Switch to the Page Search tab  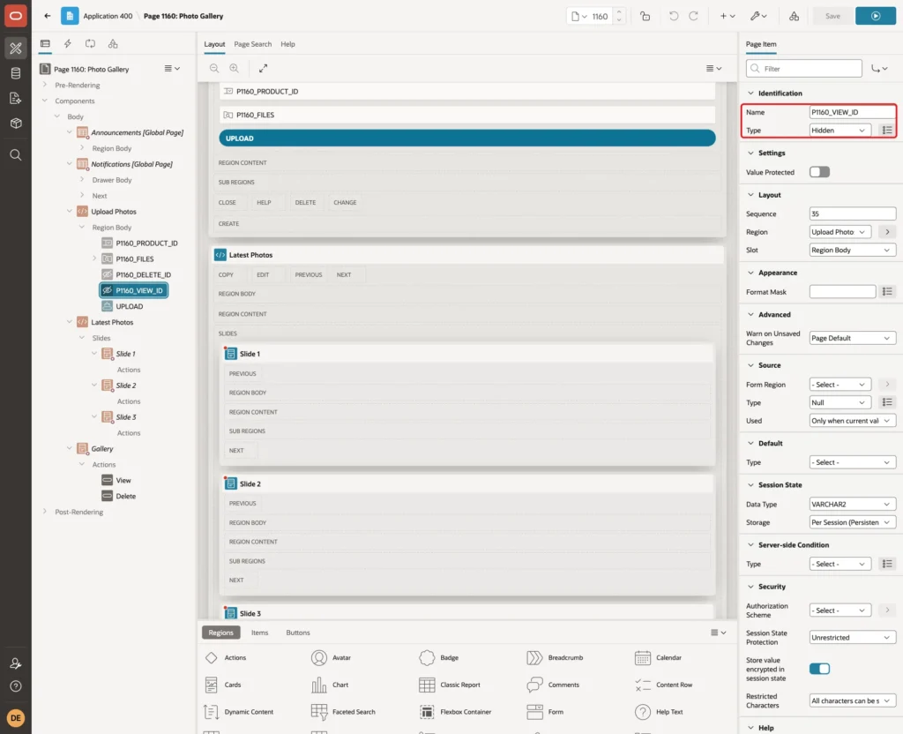(x=252, y=44)
